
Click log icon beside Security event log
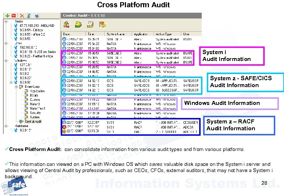[27, 113]
